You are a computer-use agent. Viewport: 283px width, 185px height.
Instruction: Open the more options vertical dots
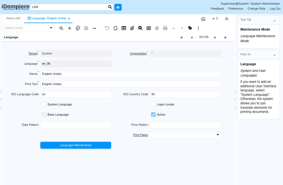pos(198,28)
